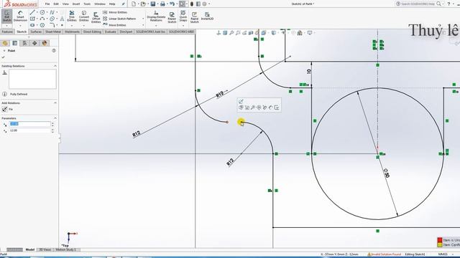Click Mirror Entities
460x258 pixels.
115,12
